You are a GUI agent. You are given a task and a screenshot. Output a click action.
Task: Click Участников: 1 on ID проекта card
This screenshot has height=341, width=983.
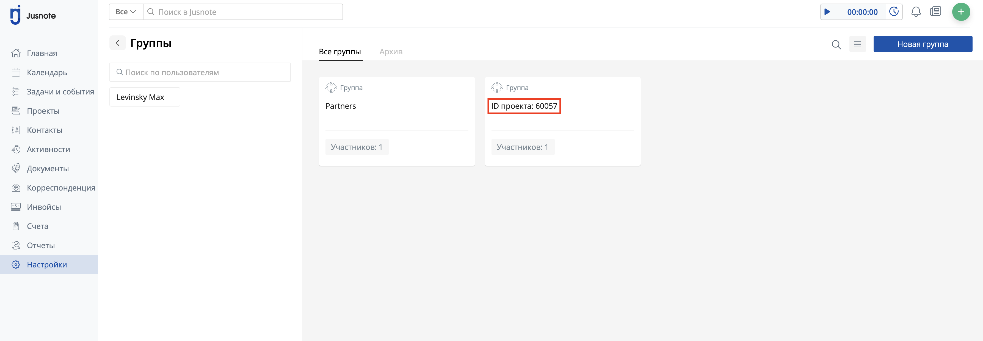click(522, 147)
